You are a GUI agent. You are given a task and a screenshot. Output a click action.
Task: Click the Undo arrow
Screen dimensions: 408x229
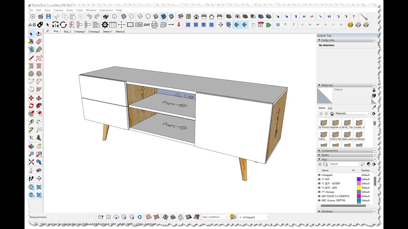(89, 17)
